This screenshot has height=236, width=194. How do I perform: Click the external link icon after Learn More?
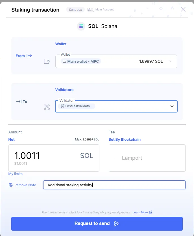pos(151,212)
